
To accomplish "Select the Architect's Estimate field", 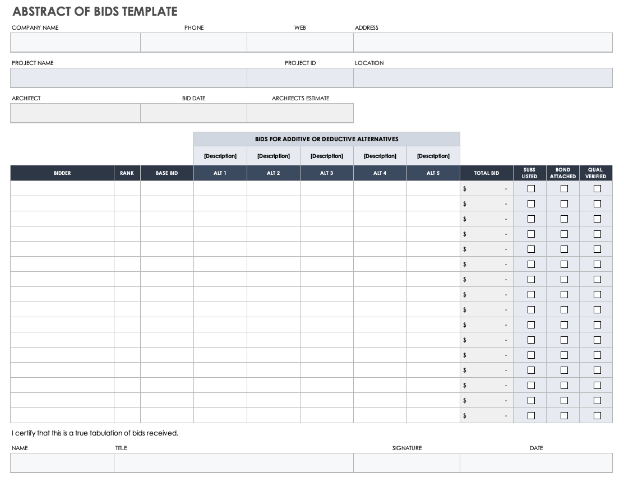I will (x=300, y=113).
